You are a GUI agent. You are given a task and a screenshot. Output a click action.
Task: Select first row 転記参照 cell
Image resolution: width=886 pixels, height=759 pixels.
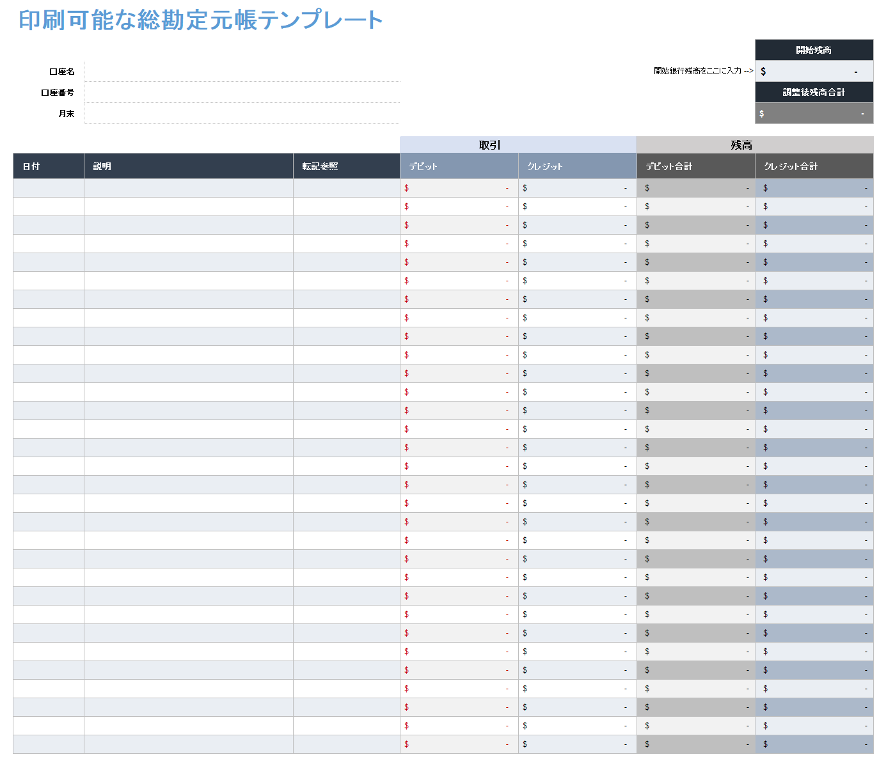(347, 188)
